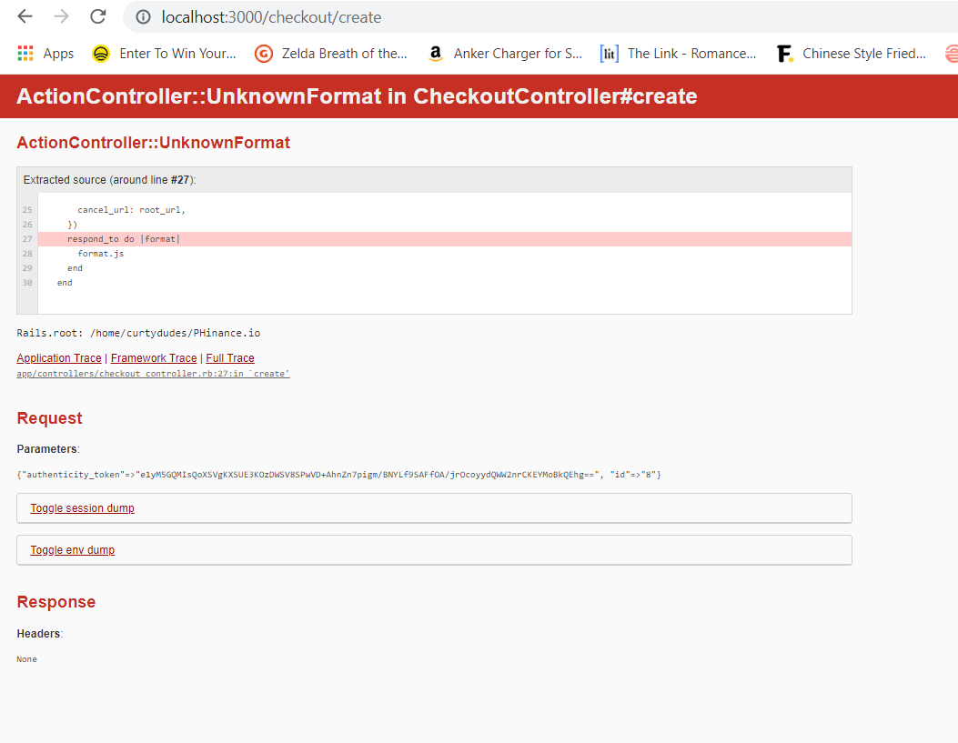Expand the env dump section
958x743 pixels.
pos(70,549)
